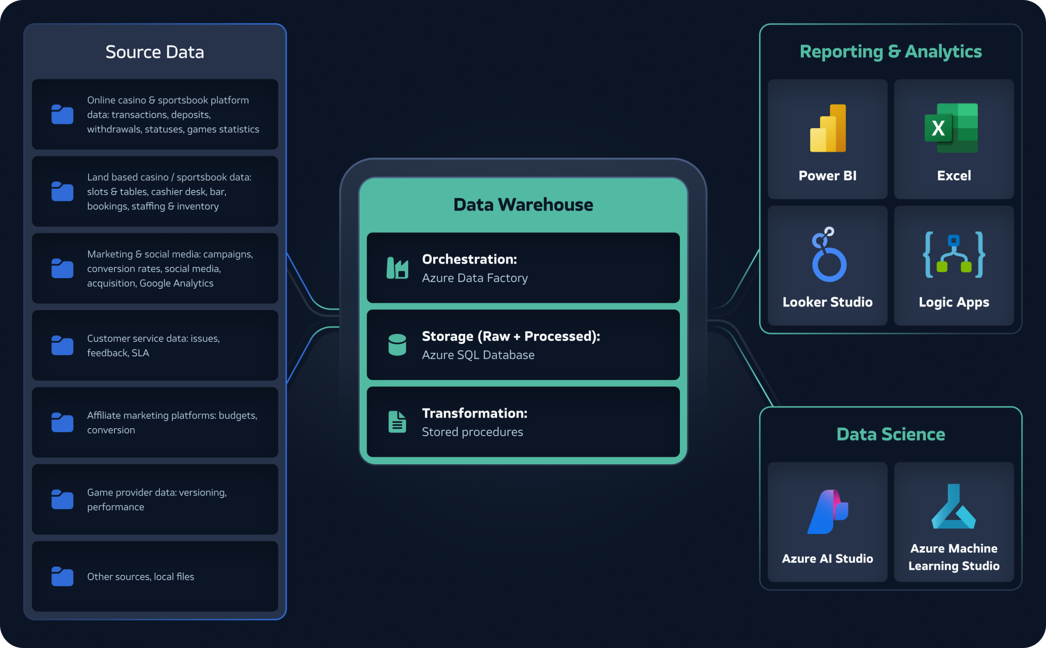
Task: Click the 'Marketing & social media: campaigns' description
Action: pos(170,269)
